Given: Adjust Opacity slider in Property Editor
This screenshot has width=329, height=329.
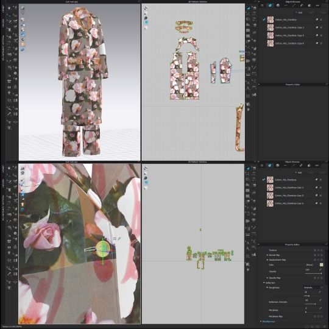Looking at the screenshot, I should 313,274.
